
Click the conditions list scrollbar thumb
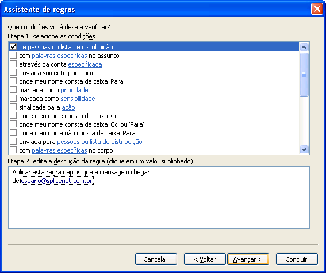pos(304,75)
